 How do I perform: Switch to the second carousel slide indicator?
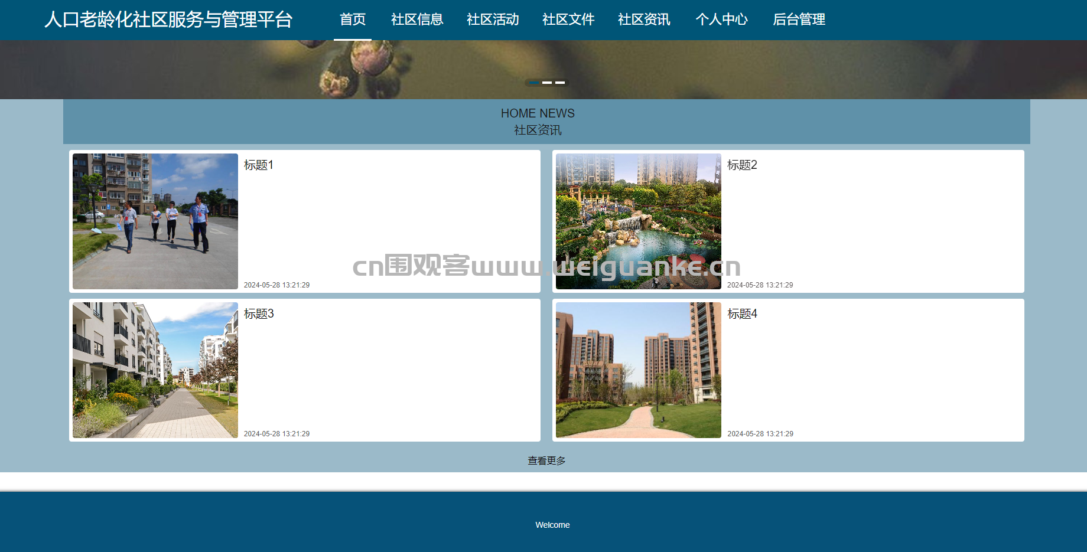pyautogui.click(x=547, y=83)
